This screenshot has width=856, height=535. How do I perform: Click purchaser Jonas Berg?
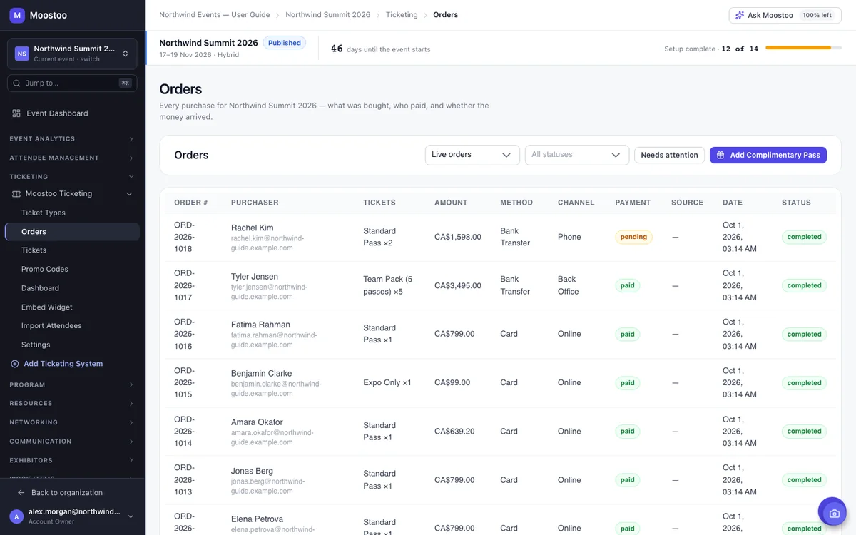(252, 472)
